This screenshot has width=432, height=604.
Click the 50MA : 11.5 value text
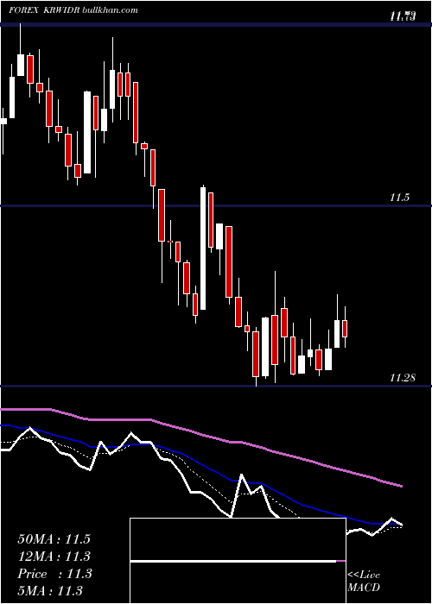(x=54, y=539)
